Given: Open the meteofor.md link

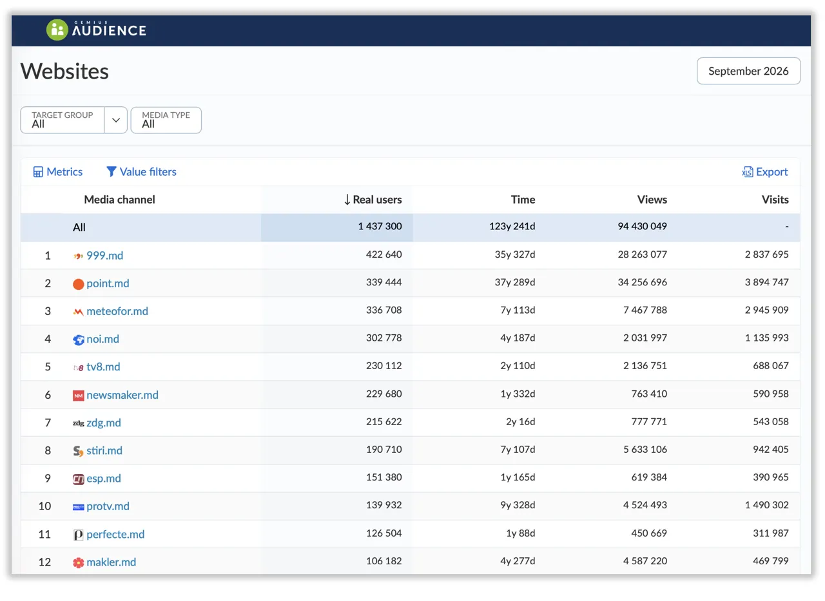Looking at the screenshot, I should 117,311.
